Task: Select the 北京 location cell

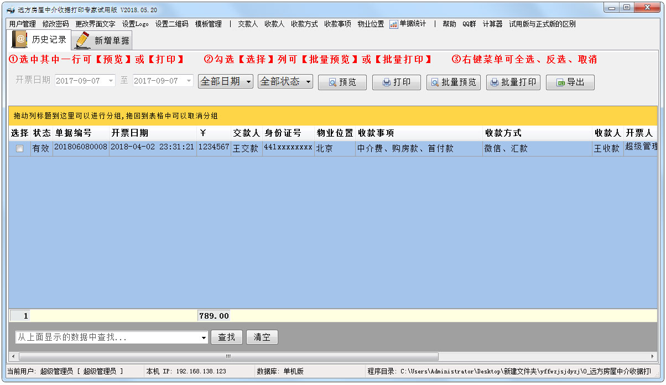Action: click(335, 148)
